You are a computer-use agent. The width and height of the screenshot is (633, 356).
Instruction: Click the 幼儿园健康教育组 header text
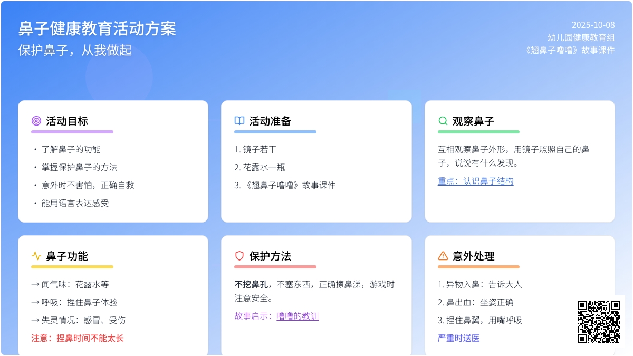point(581,37)
